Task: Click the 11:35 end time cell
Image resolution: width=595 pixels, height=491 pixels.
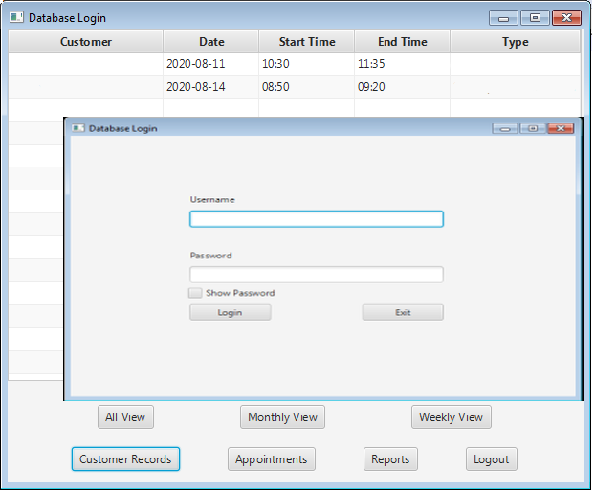Action: coord(402,64)
